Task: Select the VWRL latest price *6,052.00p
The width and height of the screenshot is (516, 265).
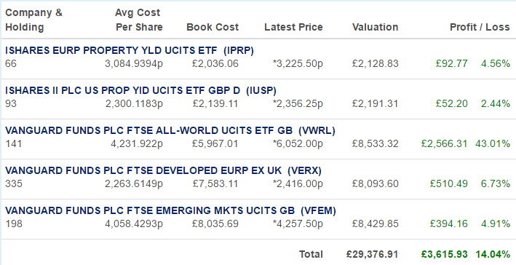Action: pos(298,144)
